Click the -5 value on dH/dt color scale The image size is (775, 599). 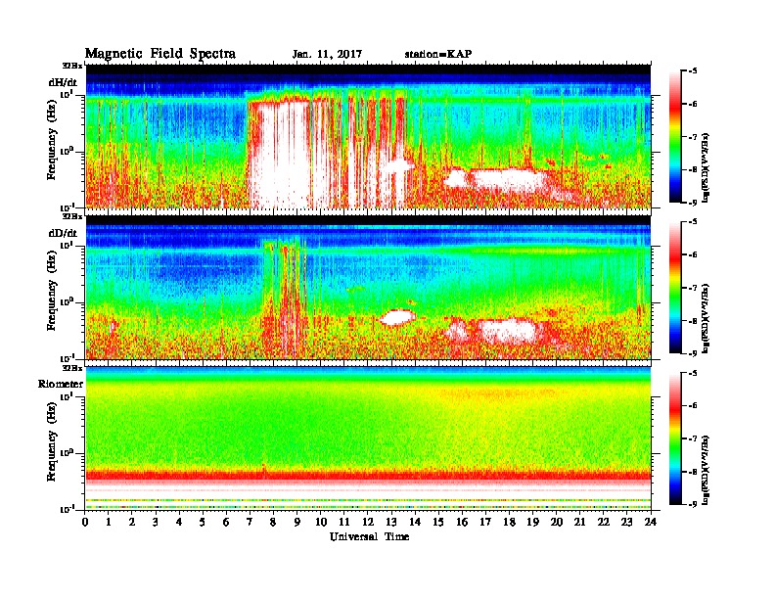pyautogui.click(x=693, y=70)
